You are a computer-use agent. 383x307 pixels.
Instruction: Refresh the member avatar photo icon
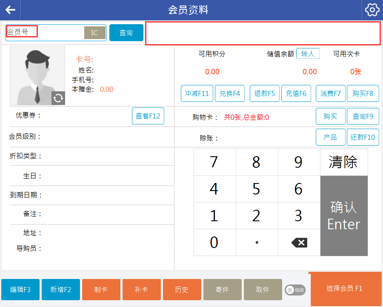[58, 98]
